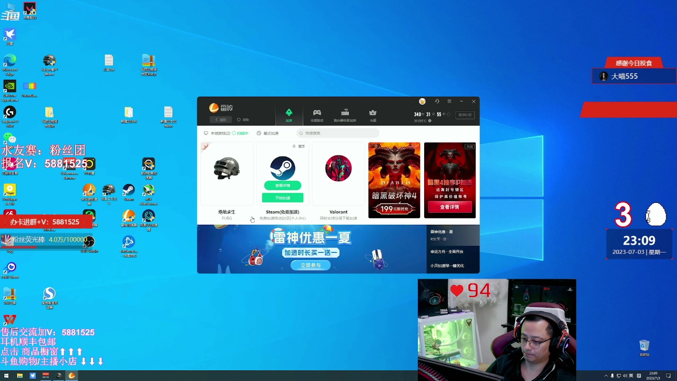This screenshot has height=381, width=677.
Task: Open 新建文本文档.txt on desktop
Action: tap(168, 117)
